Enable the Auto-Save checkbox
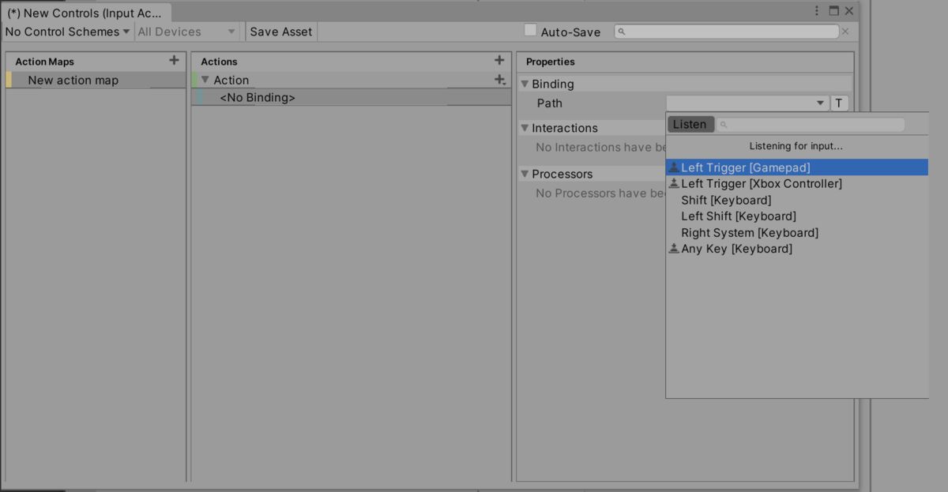This screenshot has width=948, height=492. click(x=531, y=30)
